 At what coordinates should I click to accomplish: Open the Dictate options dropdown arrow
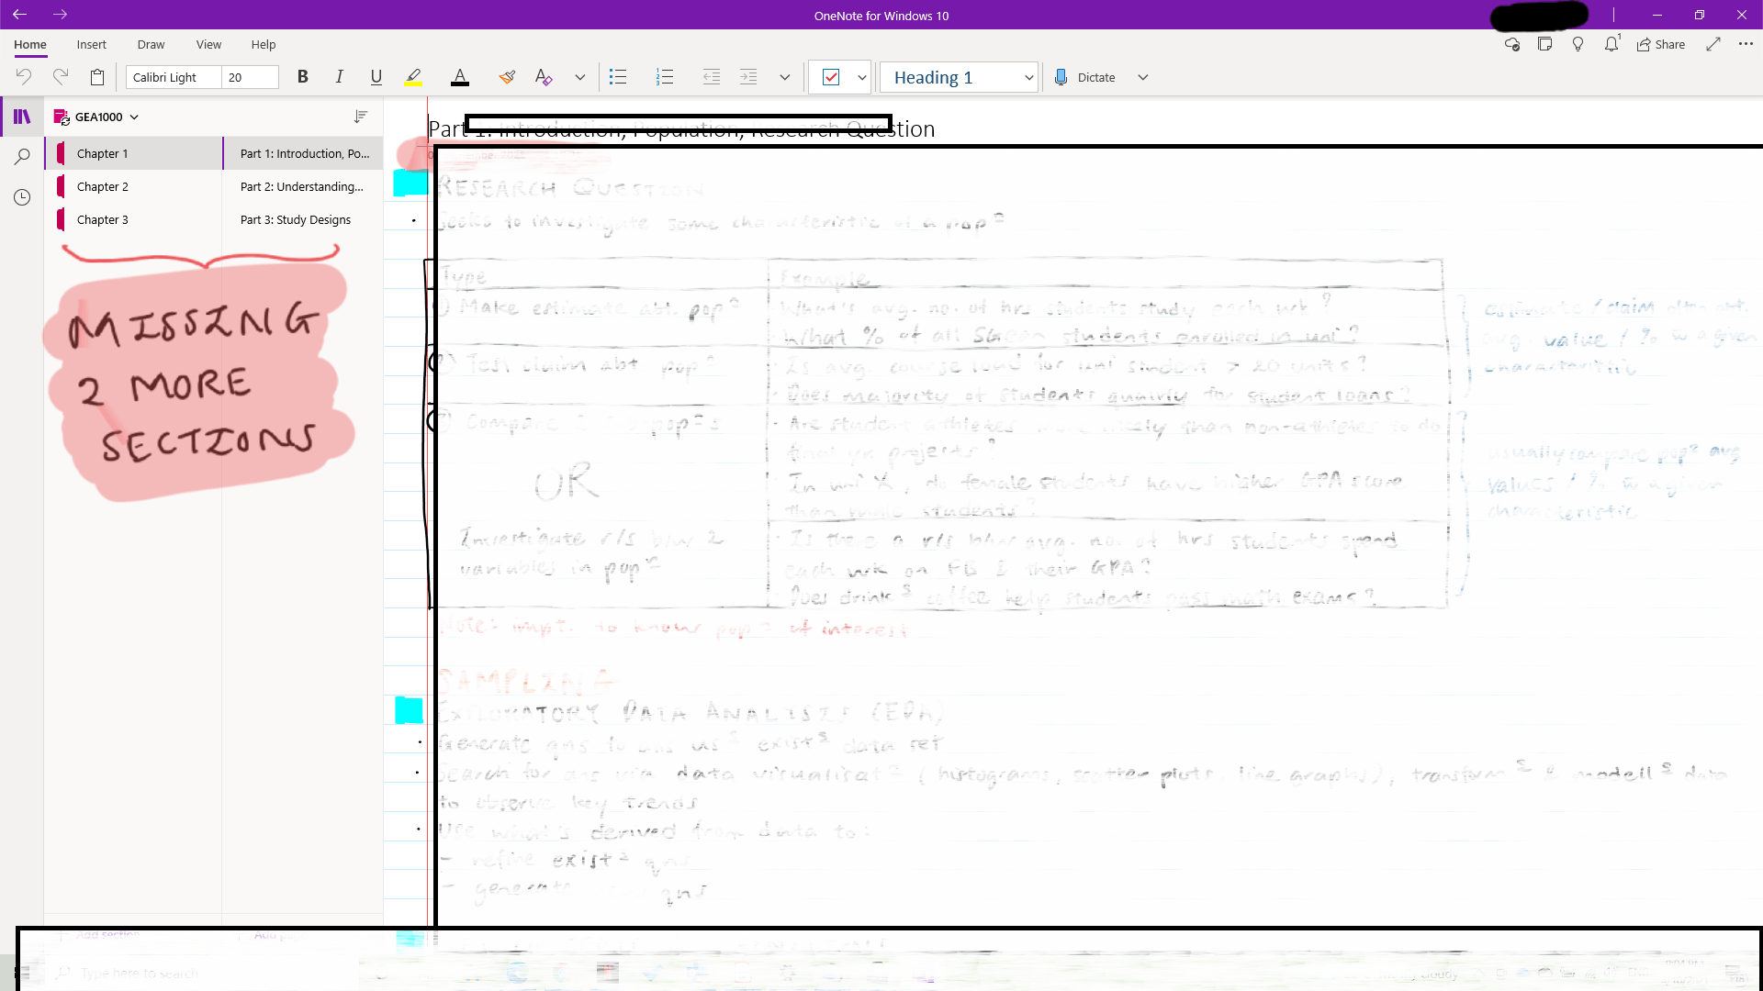pyautogui.click(x=1143, y=77)
